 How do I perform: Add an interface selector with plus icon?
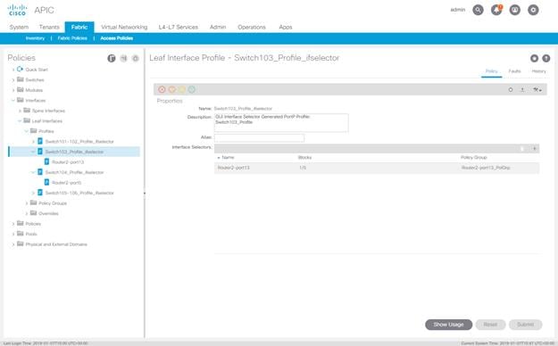(534, 149)
